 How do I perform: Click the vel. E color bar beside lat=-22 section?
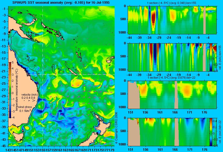coord(211,132)
